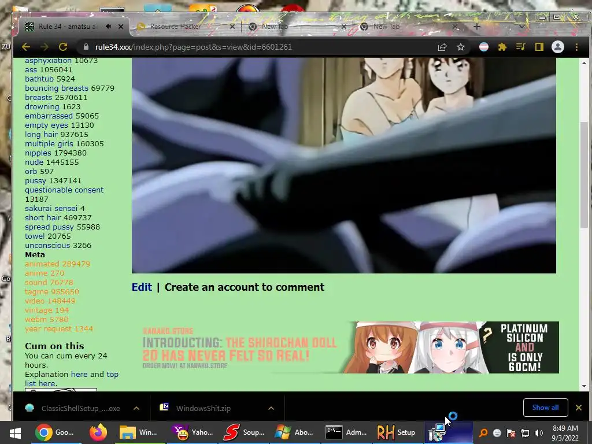Switch to the Resource Hacker tab
Image resolution: width=592 pixels, height=444 pixels.
pos(176,27)
